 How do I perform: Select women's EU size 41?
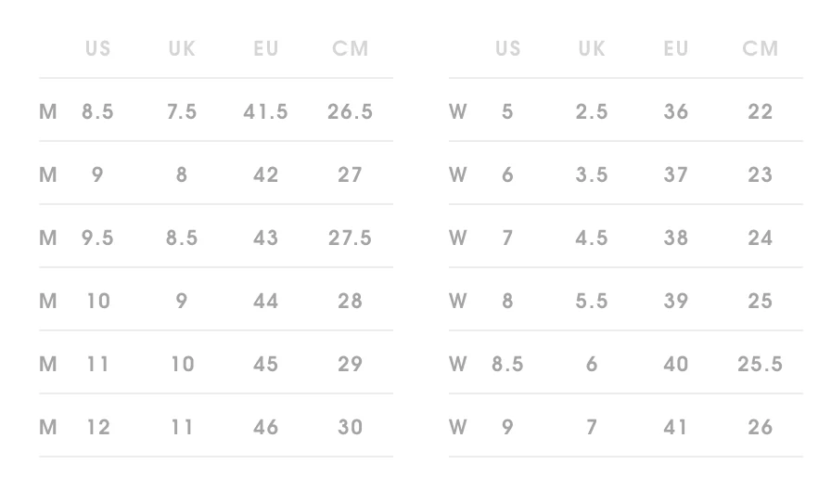pos(676,427)
